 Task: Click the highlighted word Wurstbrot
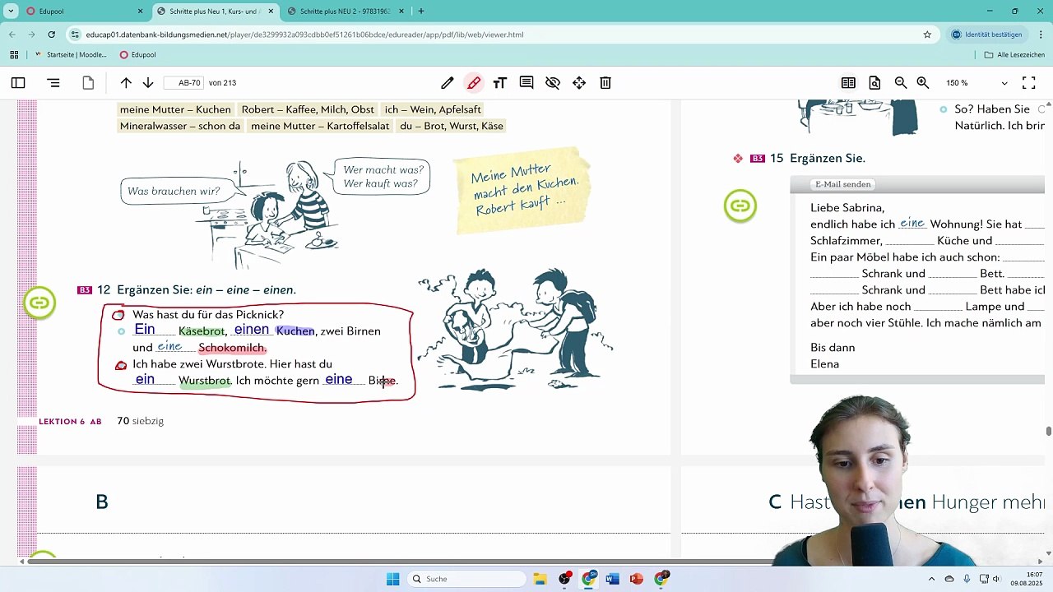click(204, 381)
